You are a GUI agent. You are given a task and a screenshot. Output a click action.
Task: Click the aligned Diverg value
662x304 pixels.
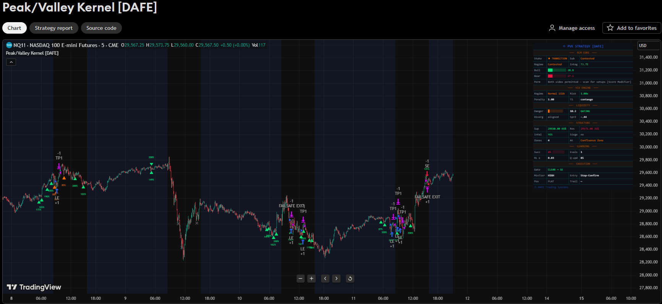coord(553,117)
